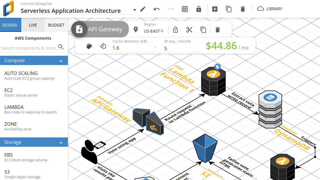Select the EC2 elastic virtual server component

pos(21,92)
